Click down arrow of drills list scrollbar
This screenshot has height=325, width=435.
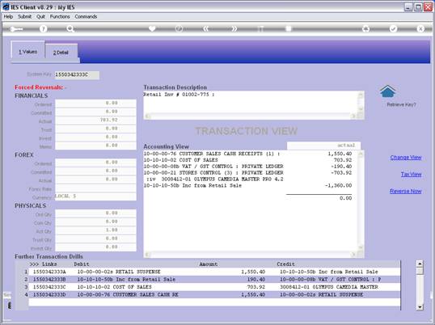(x=420, y=307)
